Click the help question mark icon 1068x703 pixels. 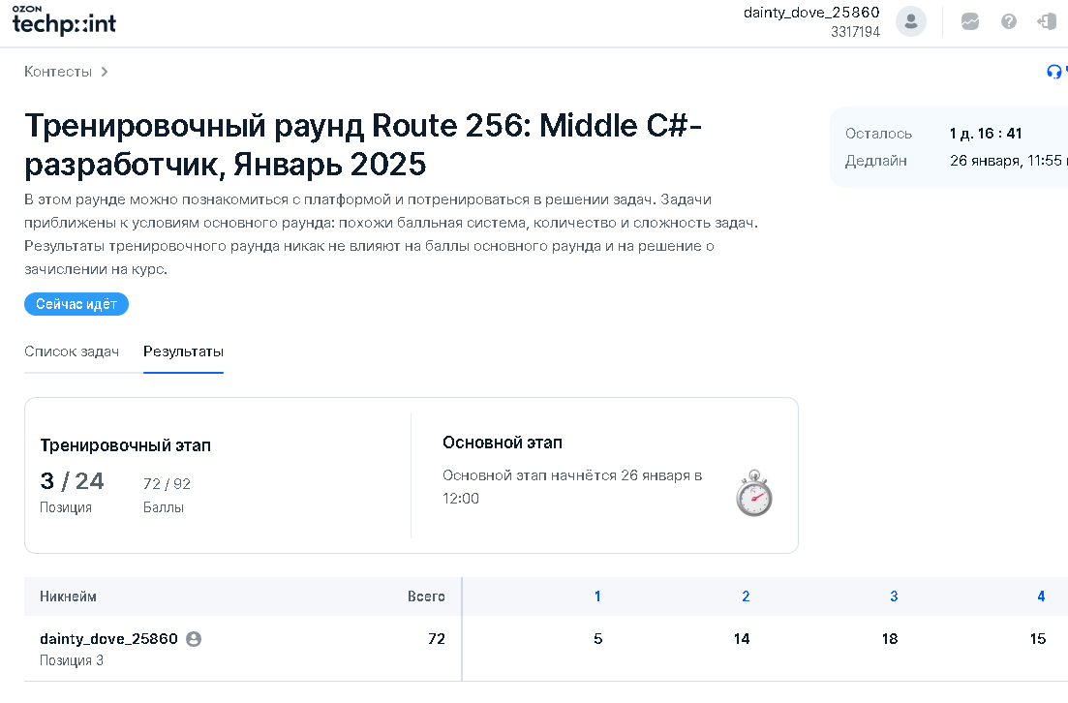[x=1008, y=21]
